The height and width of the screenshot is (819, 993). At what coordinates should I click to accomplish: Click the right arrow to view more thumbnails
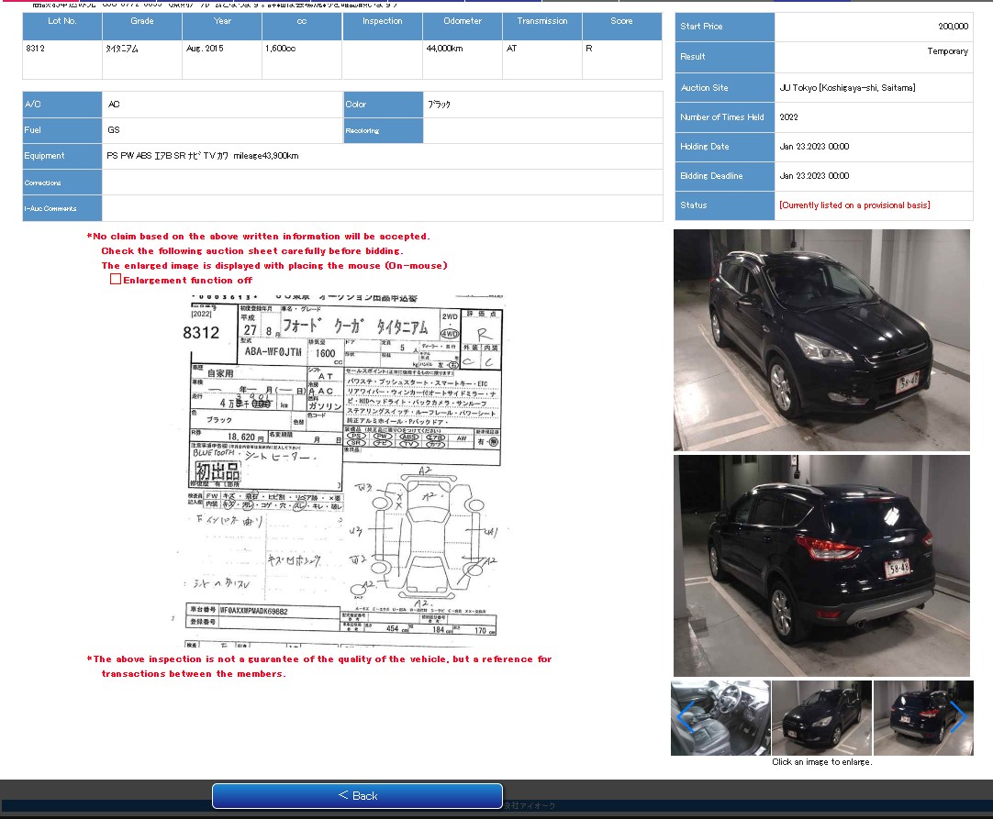pos(958,718)
